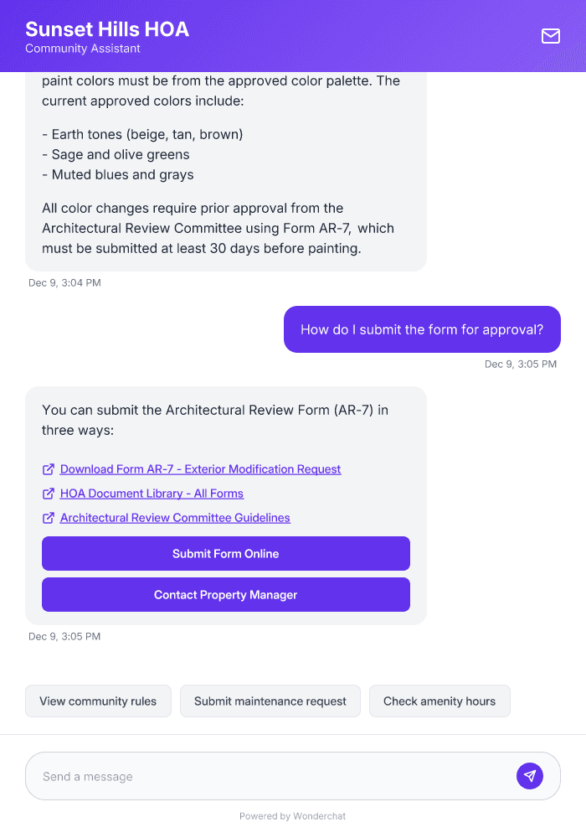Select the Check amenity hours quick reply
This screenshot has width=586, height=838.
point(439,701)
